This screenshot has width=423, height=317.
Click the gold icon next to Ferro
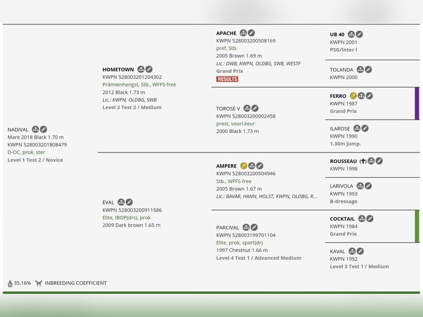coord(353,96)
